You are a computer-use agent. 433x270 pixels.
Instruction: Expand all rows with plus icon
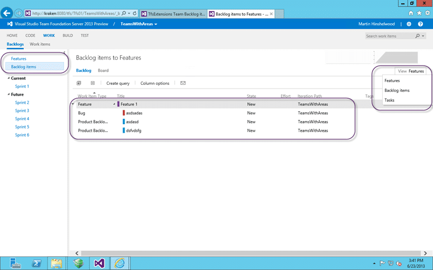point(78,83)
